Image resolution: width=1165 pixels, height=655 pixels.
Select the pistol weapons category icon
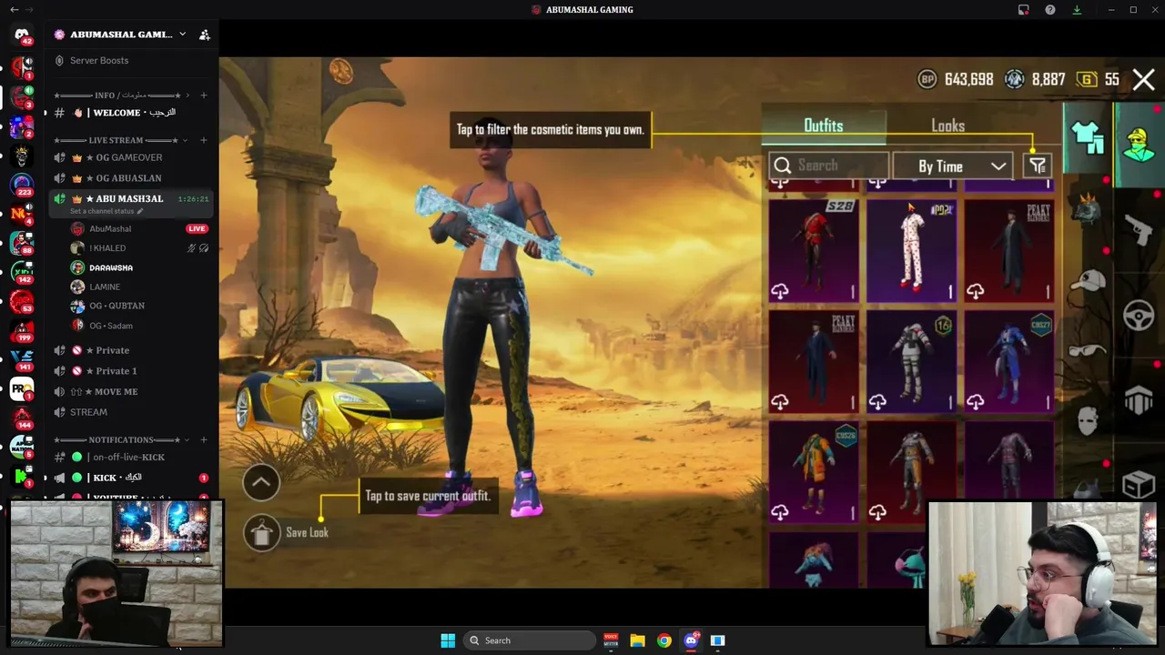(1139, 231)
